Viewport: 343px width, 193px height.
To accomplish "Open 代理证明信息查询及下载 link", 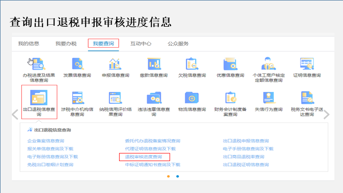I will [x=150, y=149].
